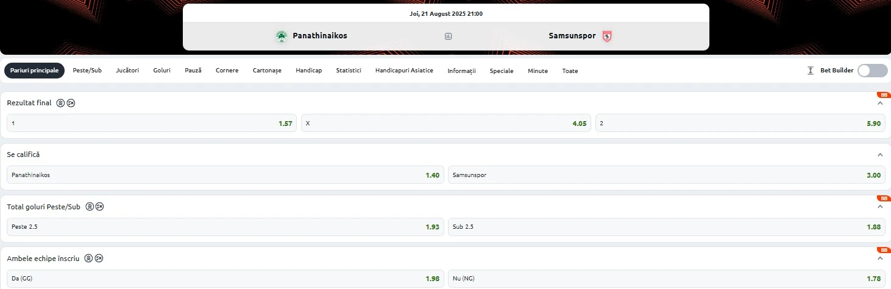Click the Samsunspor club crest
This screenshot has width=891, height=289.
tap(606, 36)
